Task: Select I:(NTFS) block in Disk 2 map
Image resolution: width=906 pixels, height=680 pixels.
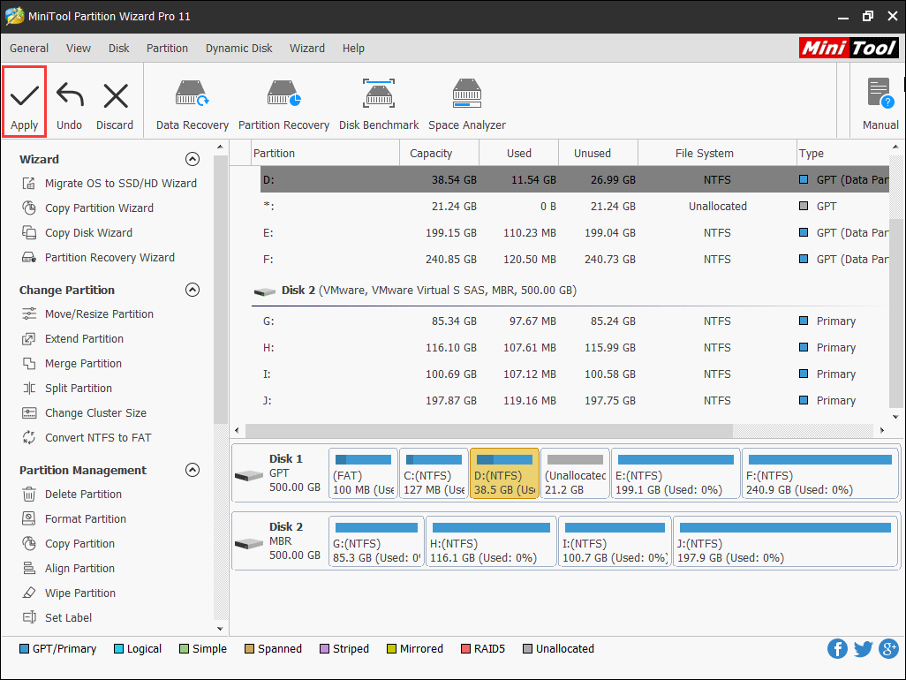Action: click(x=615, y=542)
